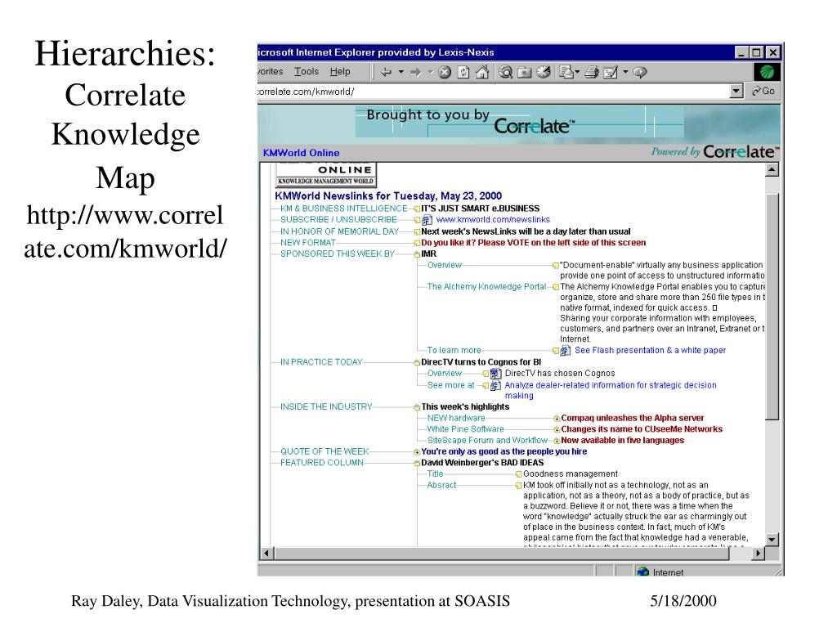Collapse David Weinberger's BAD IDEAS node
The height and width of the screenshot is (628, 837).
pyautogui.click(x=417, y=463)
